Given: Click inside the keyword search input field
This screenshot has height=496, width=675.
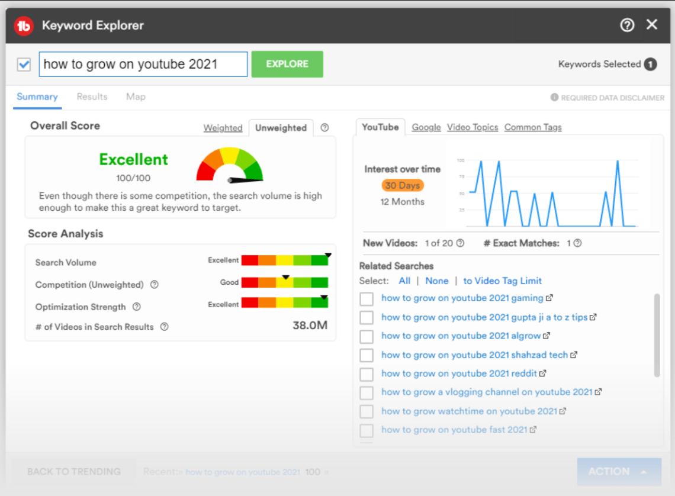Looking at the screenshot, I should pyautogui.click(x=142, y=64).
